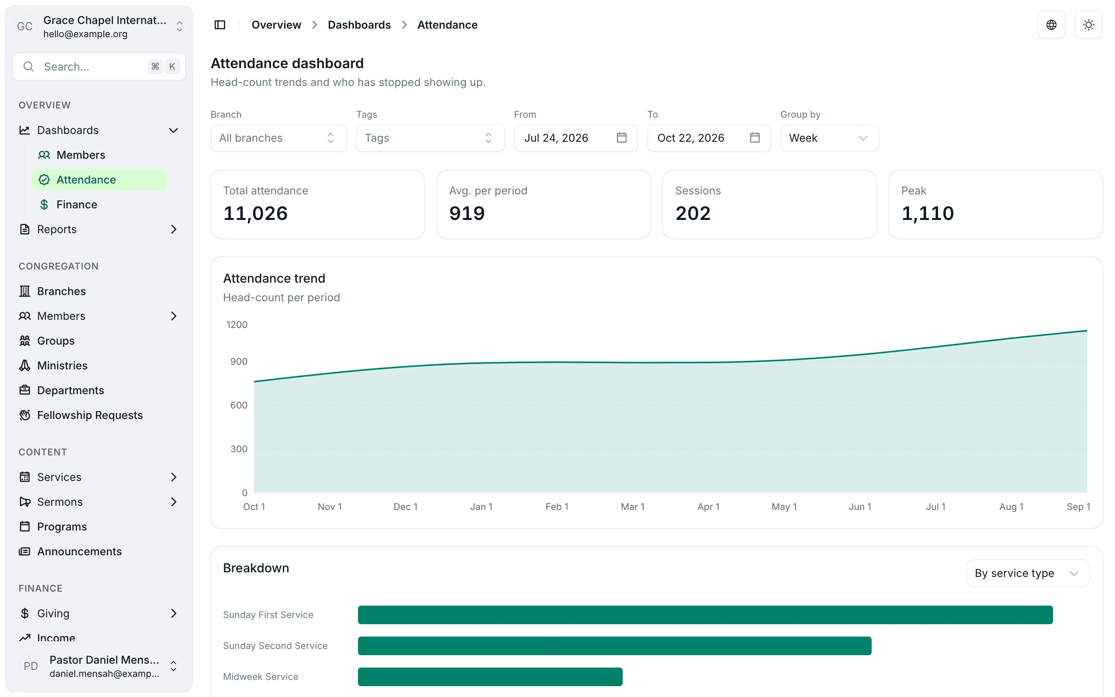1115x697 pixels.
Task: Open the To date calendar icon
Action: click(x=755, y=138)
